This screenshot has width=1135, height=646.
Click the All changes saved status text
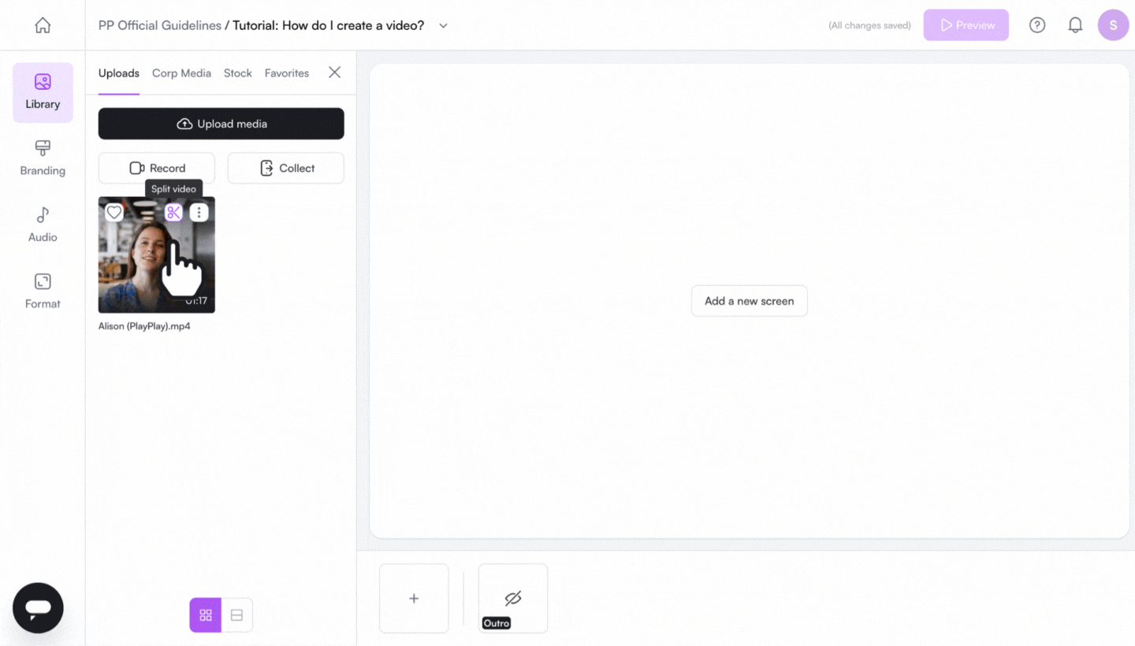(x=869, y=25)
